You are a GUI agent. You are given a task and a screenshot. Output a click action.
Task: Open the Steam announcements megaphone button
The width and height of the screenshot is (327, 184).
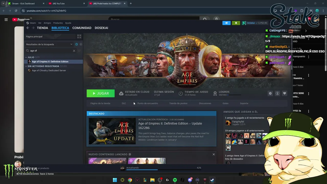coord(226,23)
